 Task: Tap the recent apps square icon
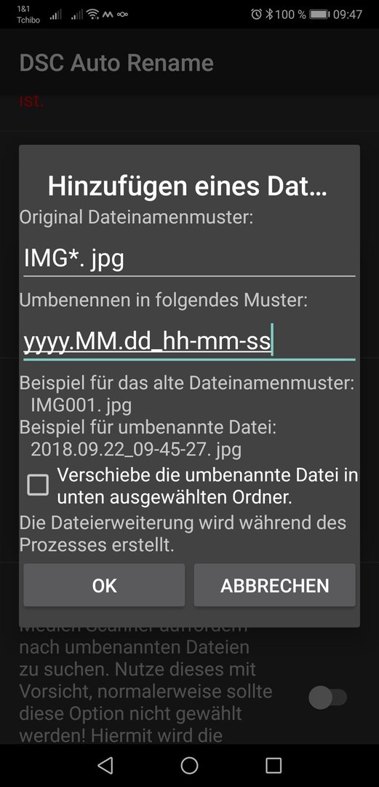point(274,765)
